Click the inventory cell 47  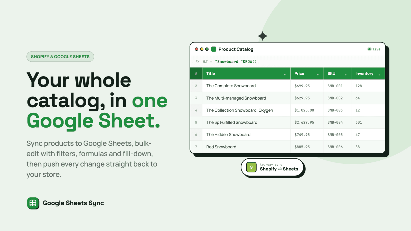pyautogui.click(x=368, y=134)
